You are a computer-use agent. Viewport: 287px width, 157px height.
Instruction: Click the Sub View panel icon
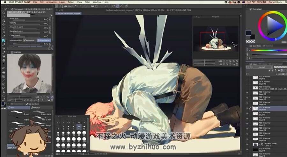tap(12, 53)
